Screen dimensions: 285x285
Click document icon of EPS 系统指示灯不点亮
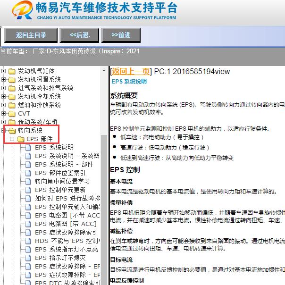click(x=28, y=249)
